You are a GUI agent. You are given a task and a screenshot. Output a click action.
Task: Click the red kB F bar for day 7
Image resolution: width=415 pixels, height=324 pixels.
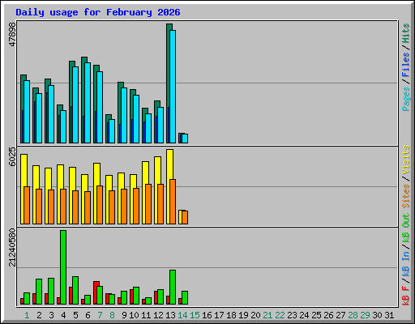pos(96,292)
